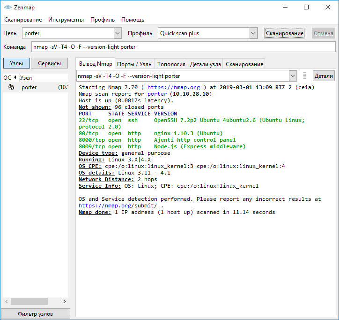Focus the Цель target input containing porter
The width and height of the screenshot is (339, 320).
click(x=68, y=33)
